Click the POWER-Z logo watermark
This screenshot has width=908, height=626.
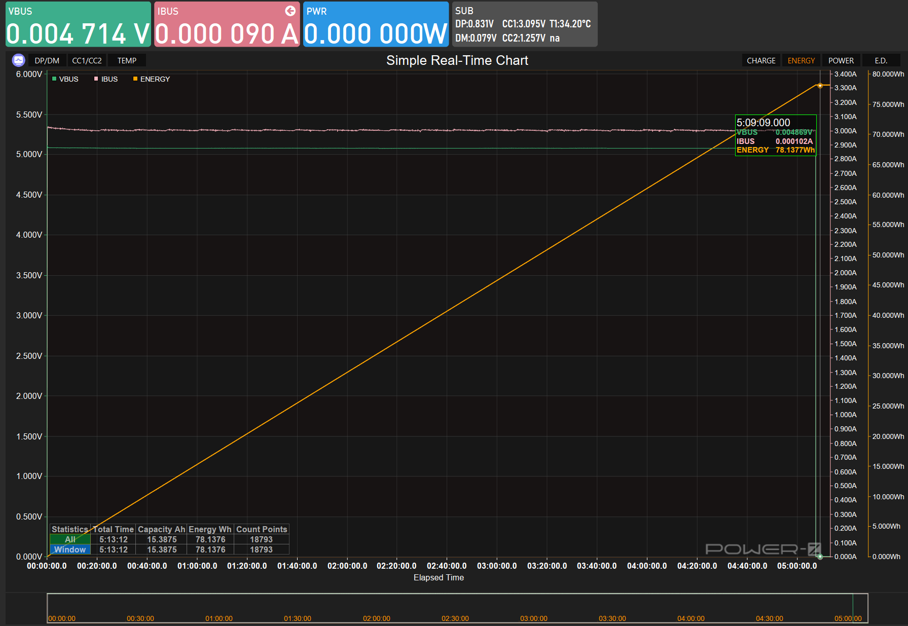pos(762,549)
